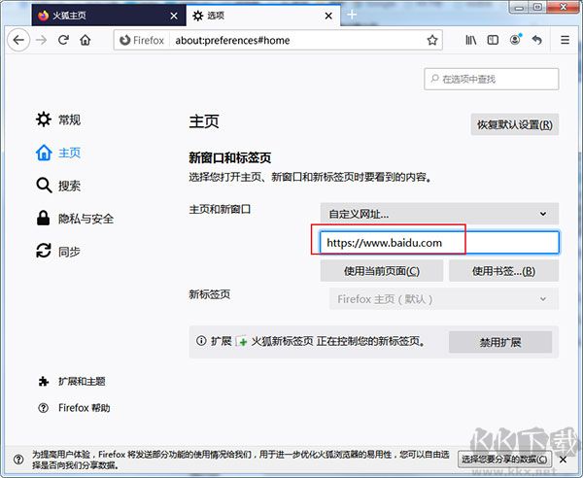Go to home with house toolbar icon

86,40
